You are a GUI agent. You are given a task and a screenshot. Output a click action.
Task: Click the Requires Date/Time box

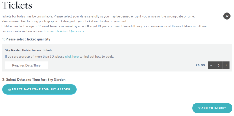[x=26, y=65]
